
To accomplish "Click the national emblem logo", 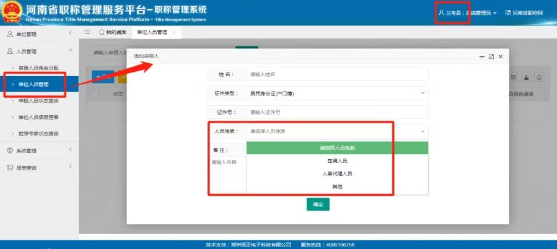I will coord(11,13).
